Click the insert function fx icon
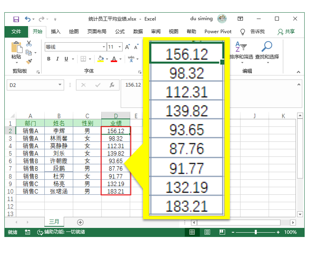 [112, 85]
